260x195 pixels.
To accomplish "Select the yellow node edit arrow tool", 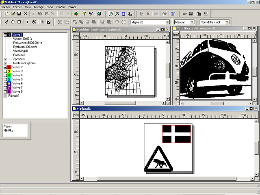I will (148, 14).
